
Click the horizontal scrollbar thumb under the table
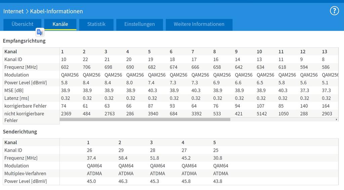[145, 120]
